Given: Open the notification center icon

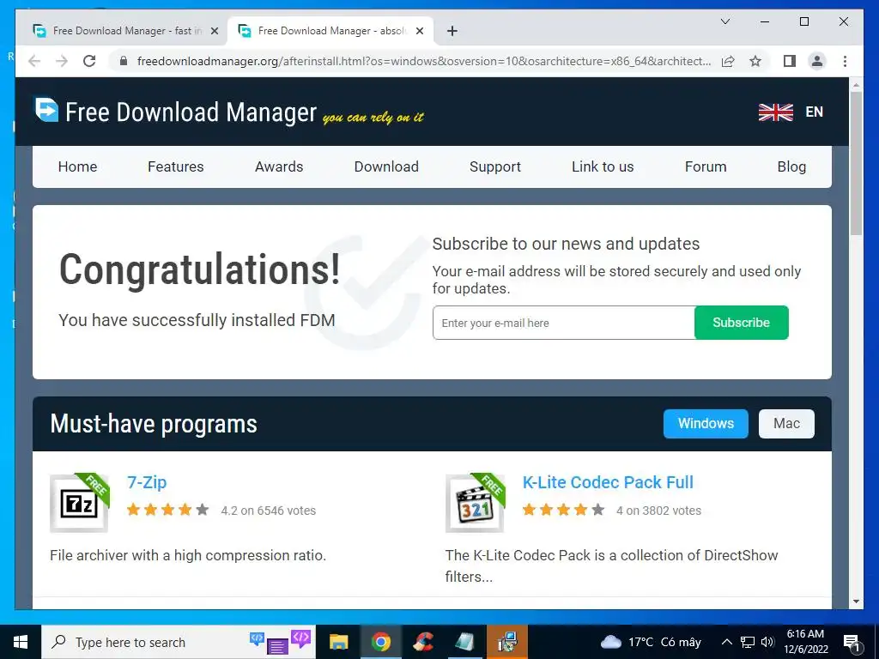Looking at the screenshot, I should point(851,642).
